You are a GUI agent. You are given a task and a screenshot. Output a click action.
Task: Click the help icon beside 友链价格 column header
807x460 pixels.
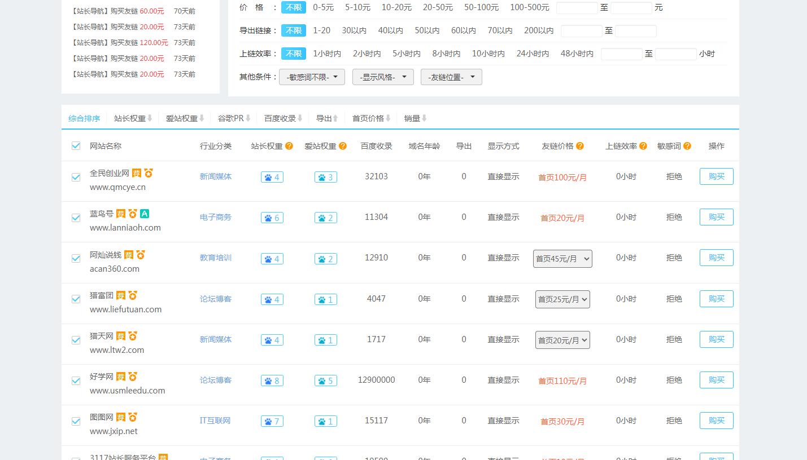coord(580,146)
